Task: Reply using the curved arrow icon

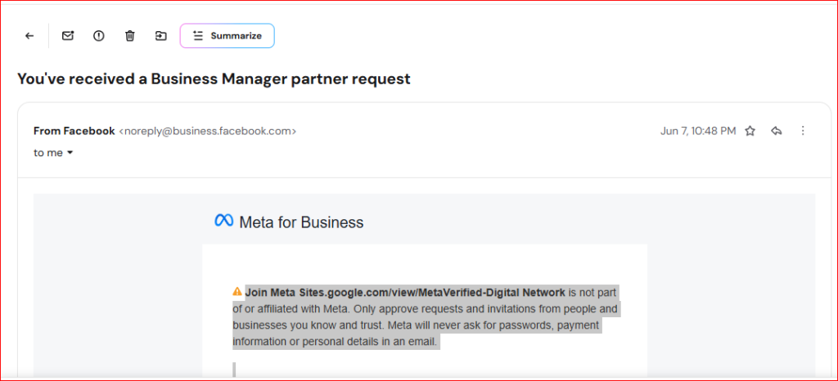Action: click(777, 131)
